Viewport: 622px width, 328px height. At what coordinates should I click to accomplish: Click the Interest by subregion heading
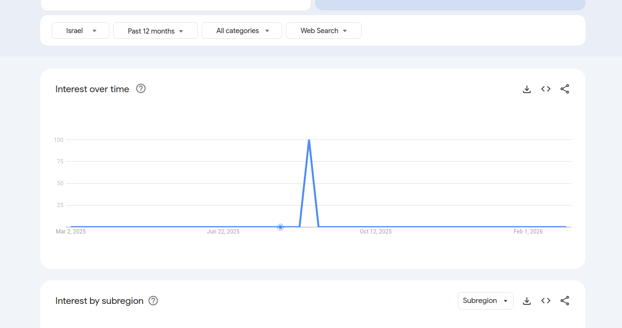click(x=99, y=301)
